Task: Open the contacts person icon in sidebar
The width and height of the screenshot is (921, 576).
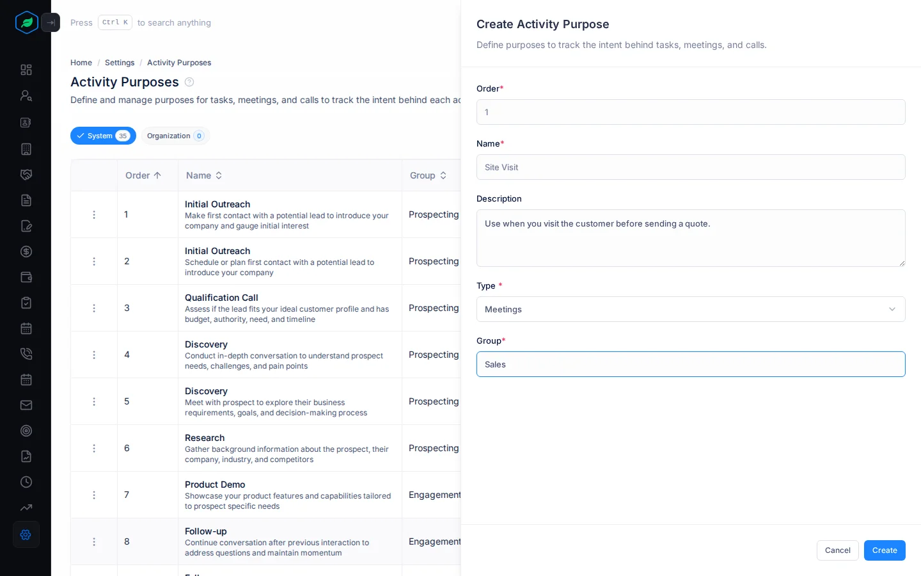Action: tap(26, 95)
